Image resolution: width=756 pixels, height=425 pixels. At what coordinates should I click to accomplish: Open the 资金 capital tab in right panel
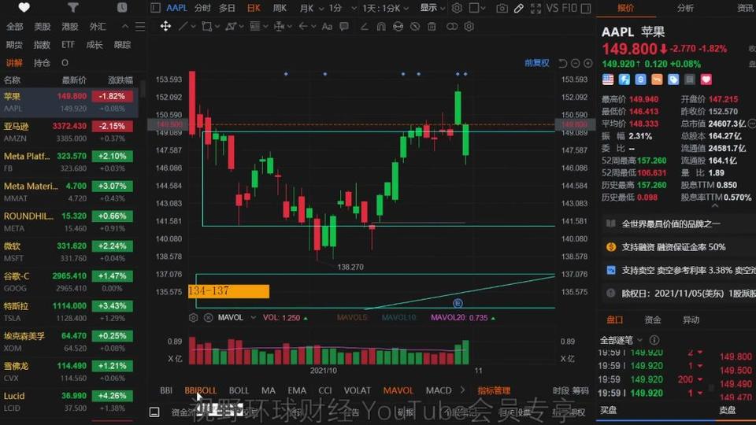pyautogui.click(x=652, y=320)
